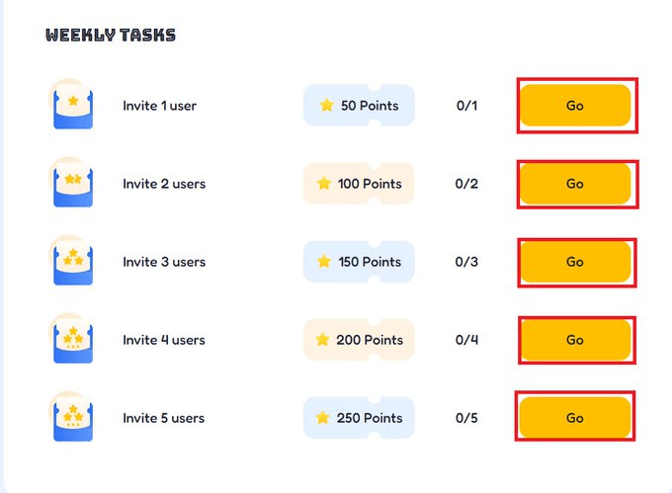
Task: Tap Go next to Invite 5 users
Action: pos(575,418)
